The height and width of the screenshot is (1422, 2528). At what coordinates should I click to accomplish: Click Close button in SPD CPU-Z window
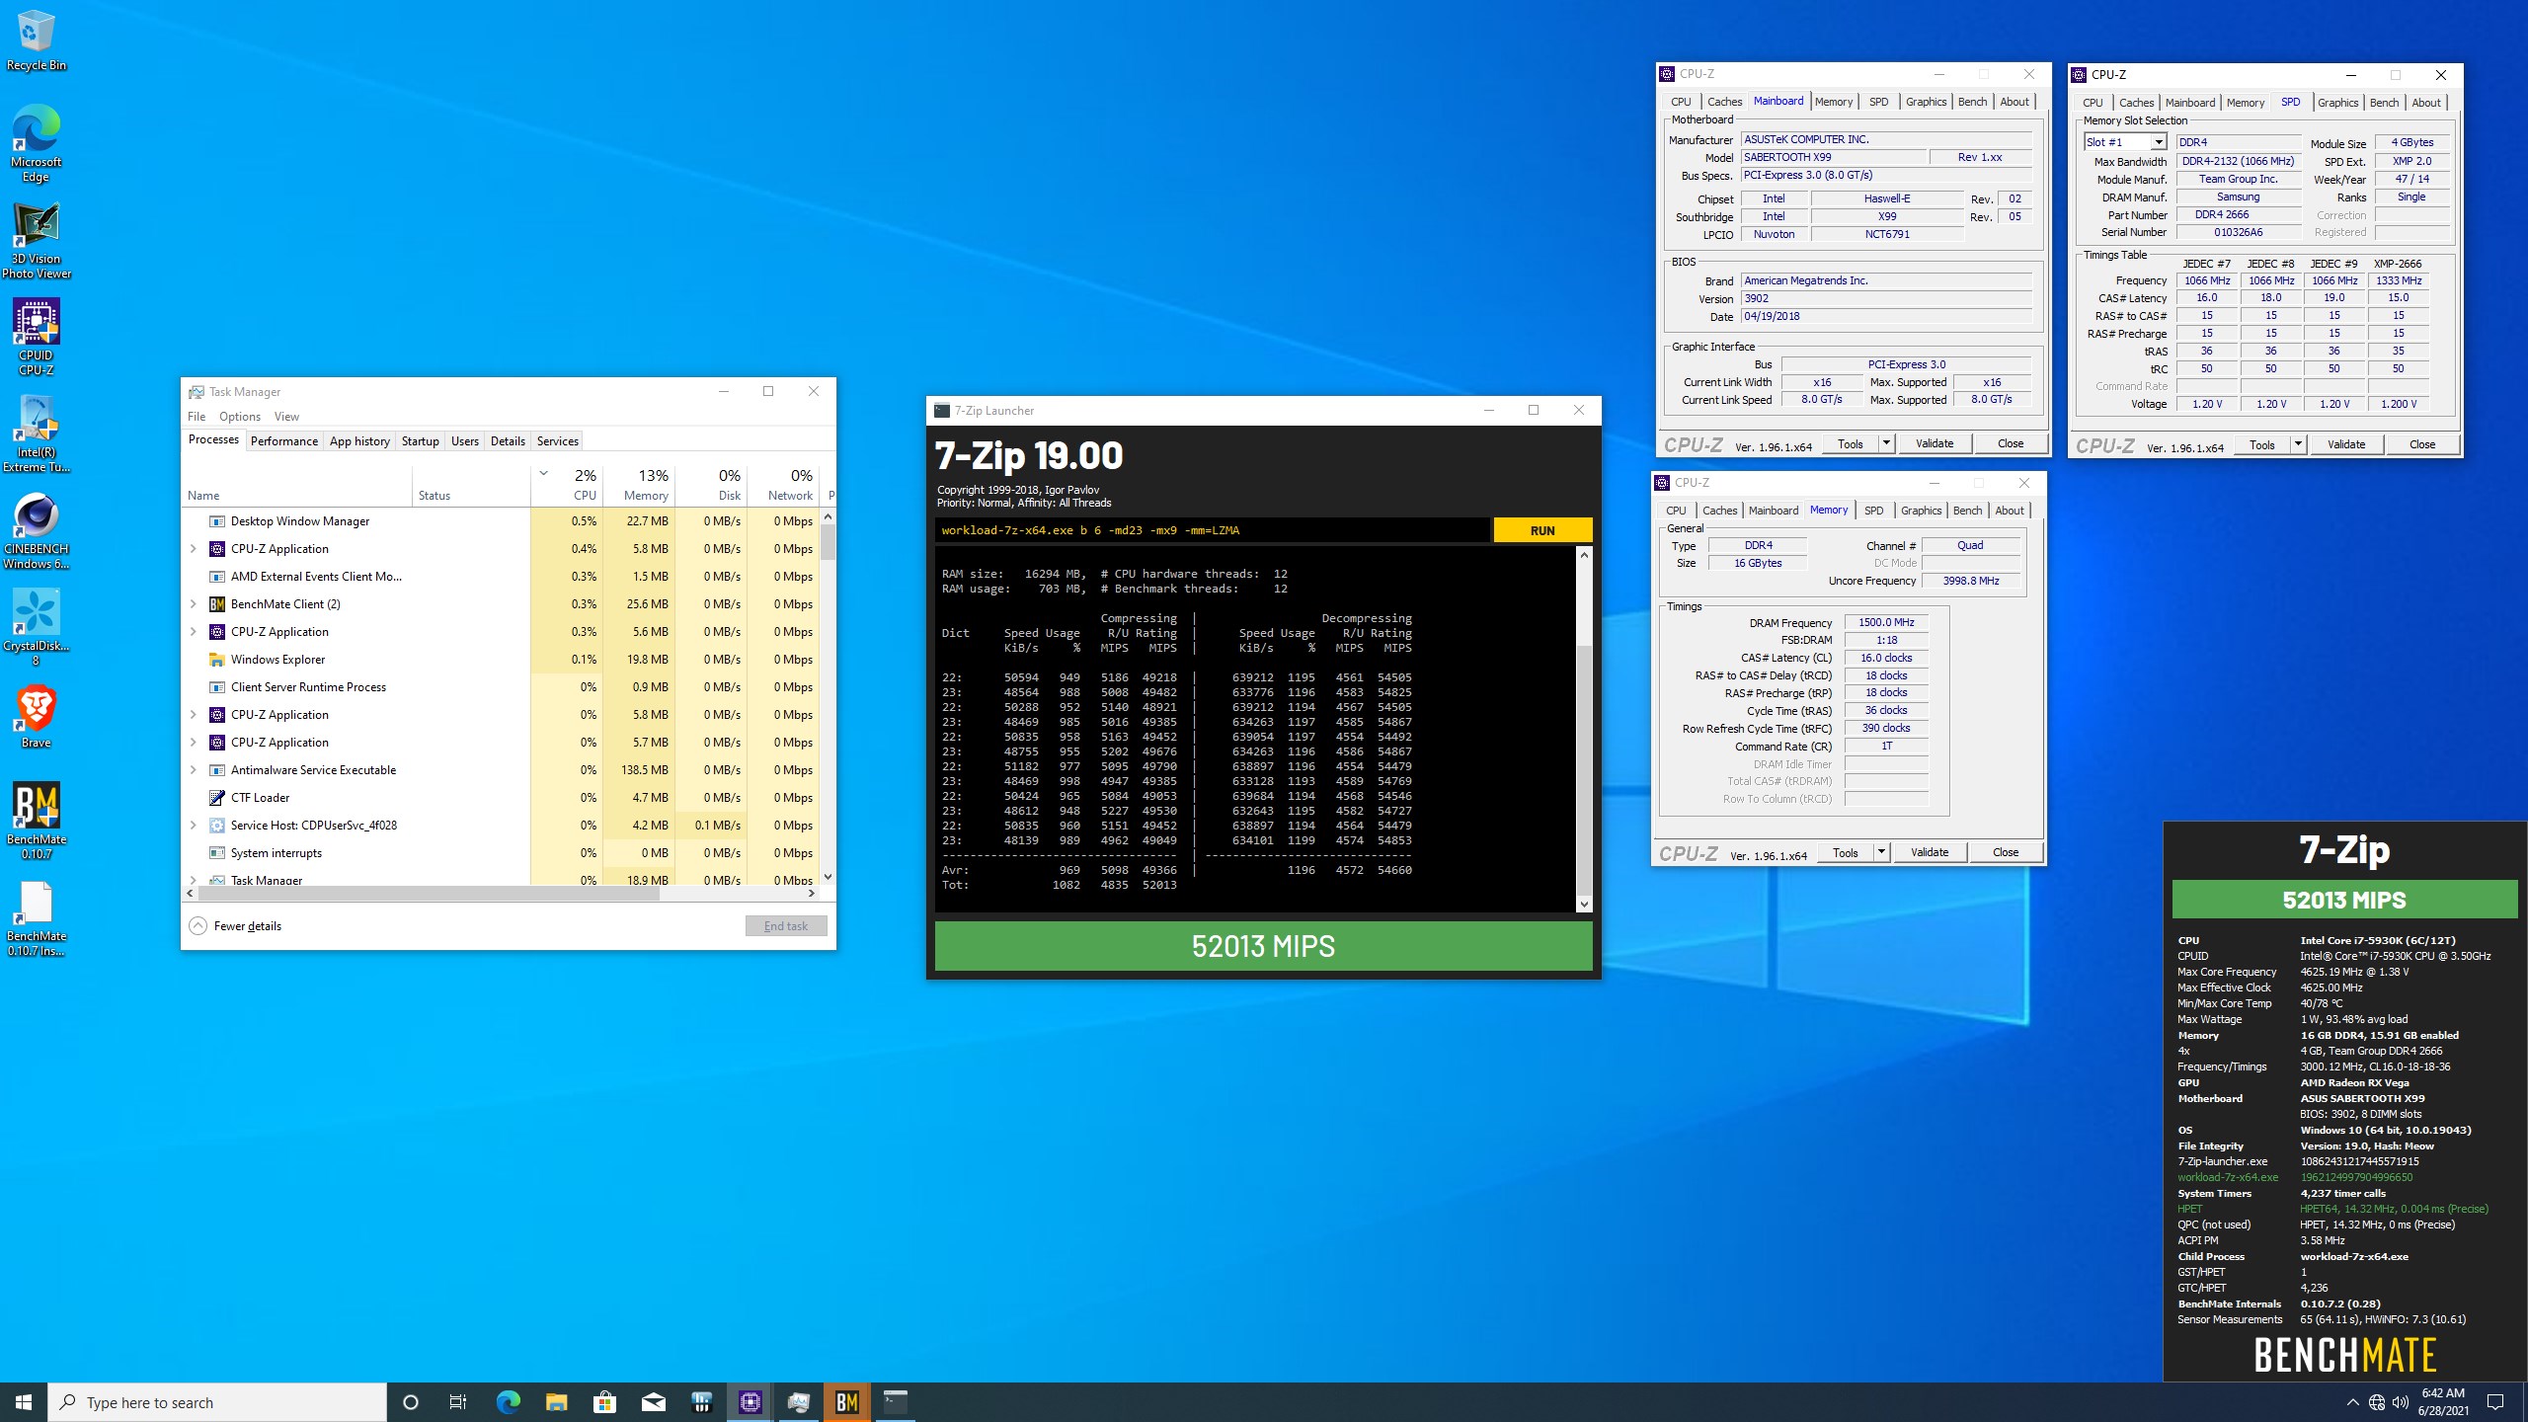coord(2422,444)
